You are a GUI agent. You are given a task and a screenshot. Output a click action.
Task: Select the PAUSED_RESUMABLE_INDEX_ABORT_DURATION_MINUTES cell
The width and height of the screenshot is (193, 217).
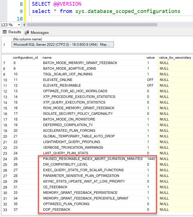pyautogui.click(x=93, y=159)
